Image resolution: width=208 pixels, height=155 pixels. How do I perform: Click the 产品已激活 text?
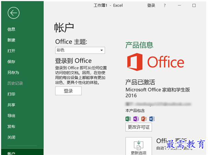tap(140, 82)
